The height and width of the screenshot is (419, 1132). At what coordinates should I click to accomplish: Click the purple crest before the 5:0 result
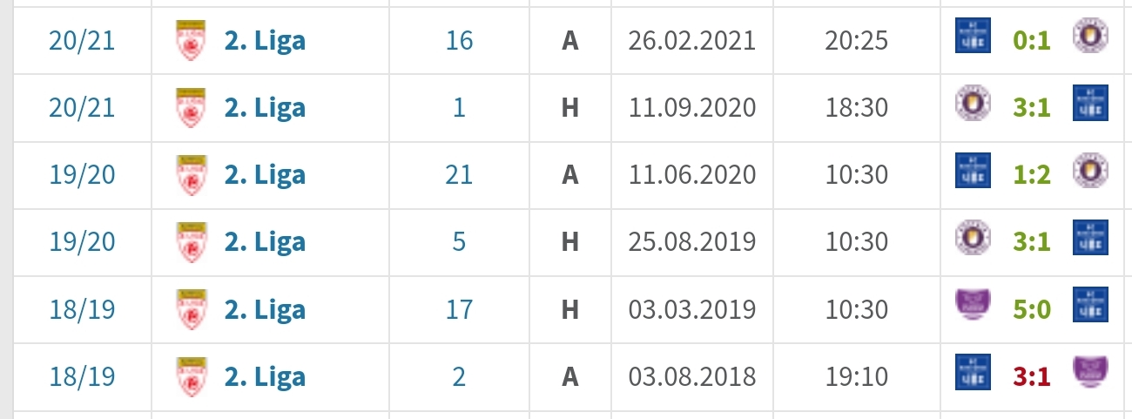(x=967, y=307)
